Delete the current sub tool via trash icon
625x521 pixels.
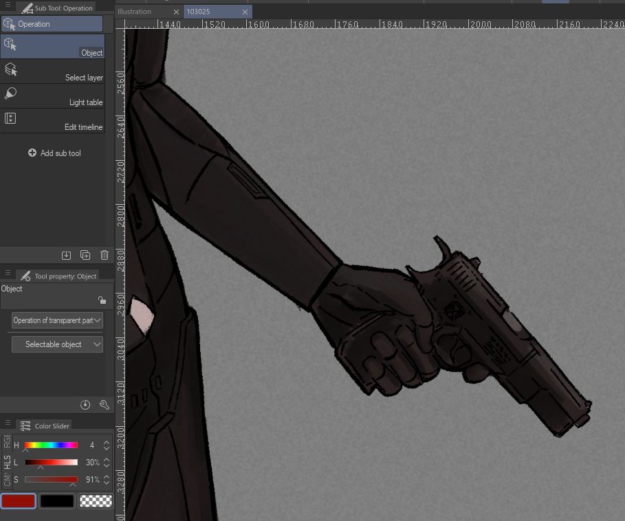(104, 255)
